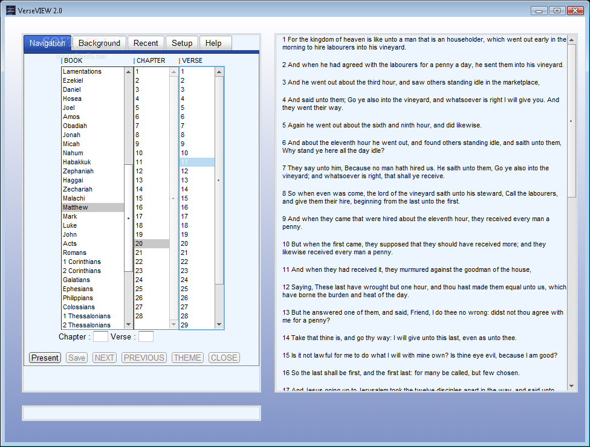Click the verse list scroll up arrow
This screenshot has height=447, width=590.
(219, 71)
